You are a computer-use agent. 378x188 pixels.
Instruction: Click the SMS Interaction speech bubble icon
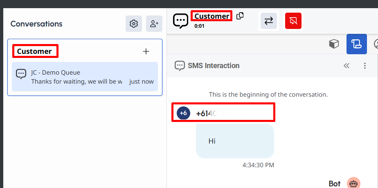(x=180, y=66)
